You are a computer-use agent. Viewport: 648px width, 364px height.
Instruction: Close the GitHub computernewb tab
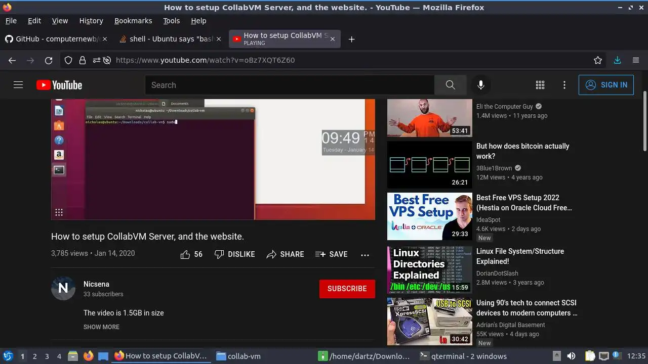[x=105, y=39]
